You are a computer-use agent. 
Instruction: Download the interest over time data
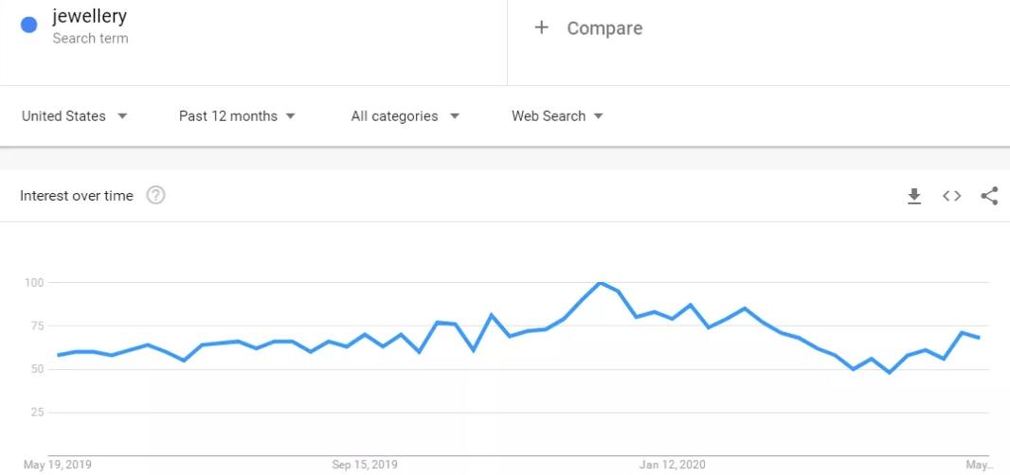[x=914, y=196]
